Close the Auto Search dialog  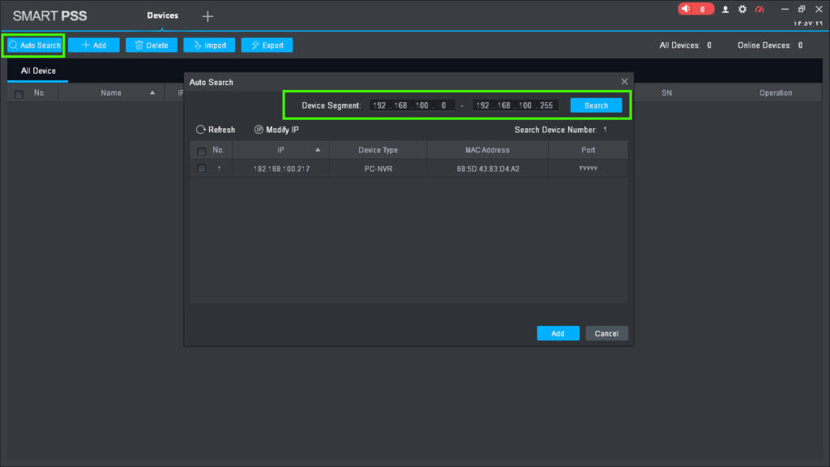click(625, 82)
